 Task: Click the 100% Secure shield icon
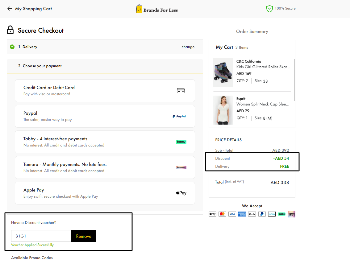pyautogui.click(x=269, y=9)
